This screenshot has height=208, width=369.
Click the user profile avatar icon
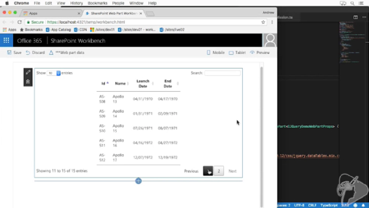click(270, 41)
